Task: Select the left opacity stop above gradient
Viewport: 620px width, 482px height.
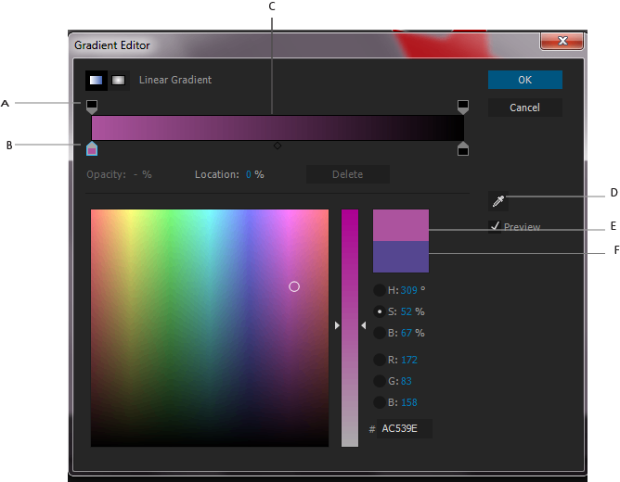Action: (x=92, y=107)
